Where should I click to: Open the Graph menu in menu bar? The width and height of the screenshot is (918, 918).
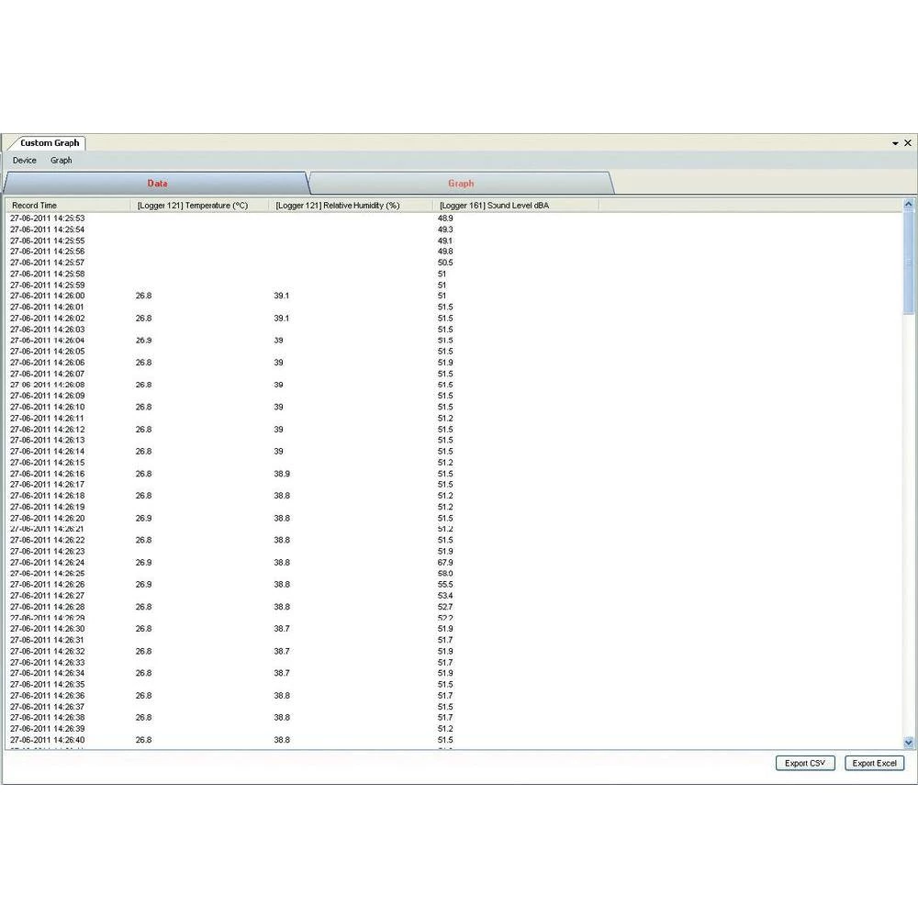click(x=61, y=161)
